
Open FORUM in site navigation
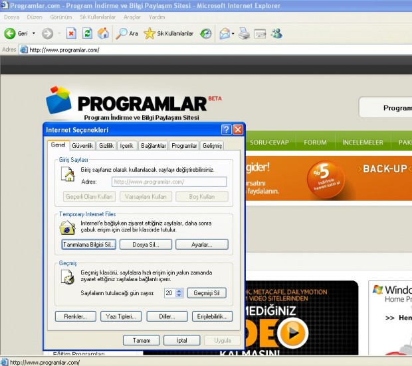pos(315,143)
